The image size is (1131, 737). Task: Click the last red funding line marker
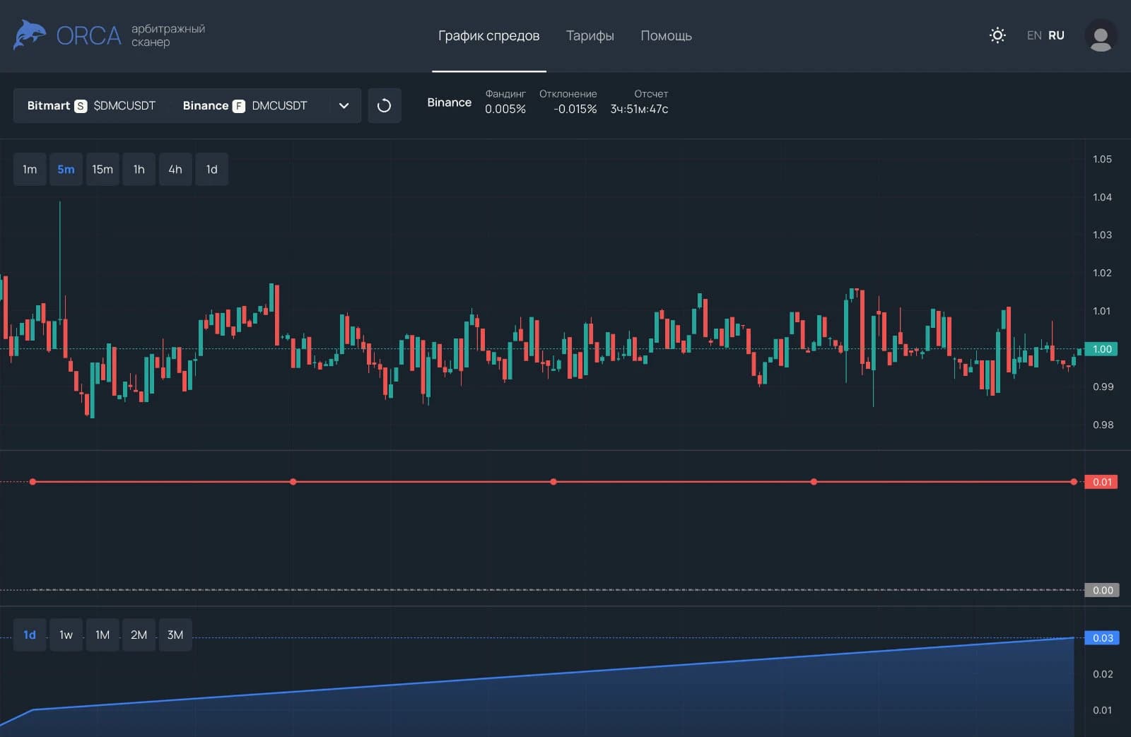click(1074, 482)
